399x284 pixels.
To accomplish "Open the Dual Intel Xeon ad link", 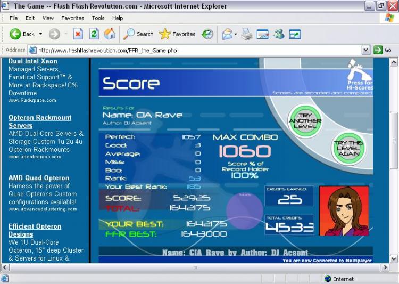I will pyautogui.click(x=33, y=61).
